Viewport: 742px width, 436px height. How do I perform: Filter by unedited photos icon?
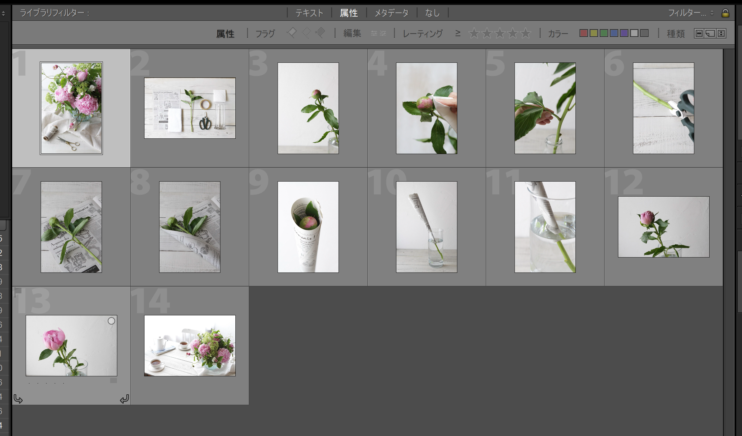pyautogui.click(x=383, y=33)
